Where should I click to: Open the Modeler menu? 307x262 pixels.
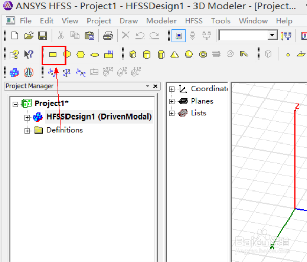tap(161, 21)
